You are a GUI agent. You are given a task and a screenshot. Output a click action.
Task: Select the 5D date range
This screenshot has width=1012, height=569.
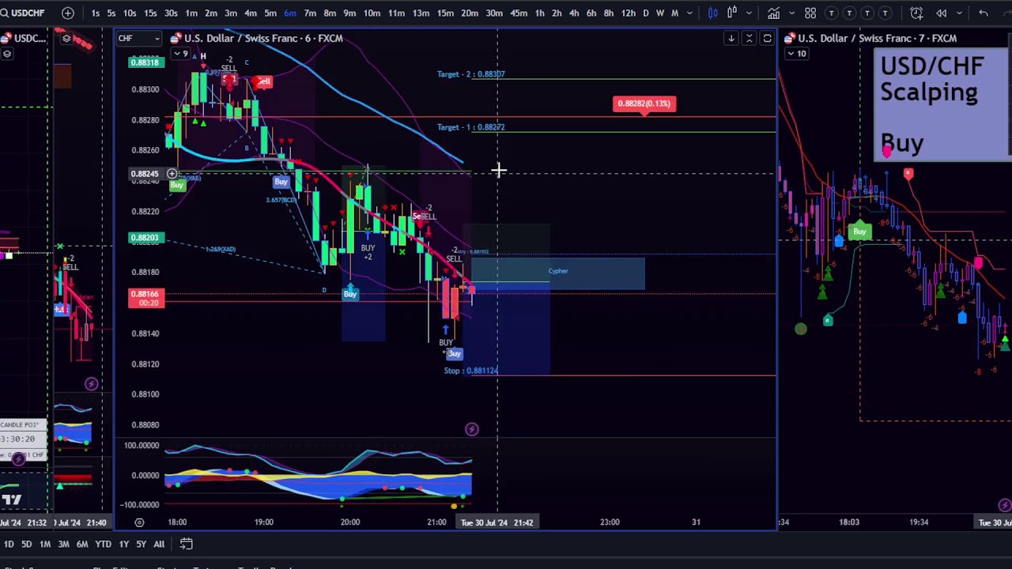[x=26, y=544]
